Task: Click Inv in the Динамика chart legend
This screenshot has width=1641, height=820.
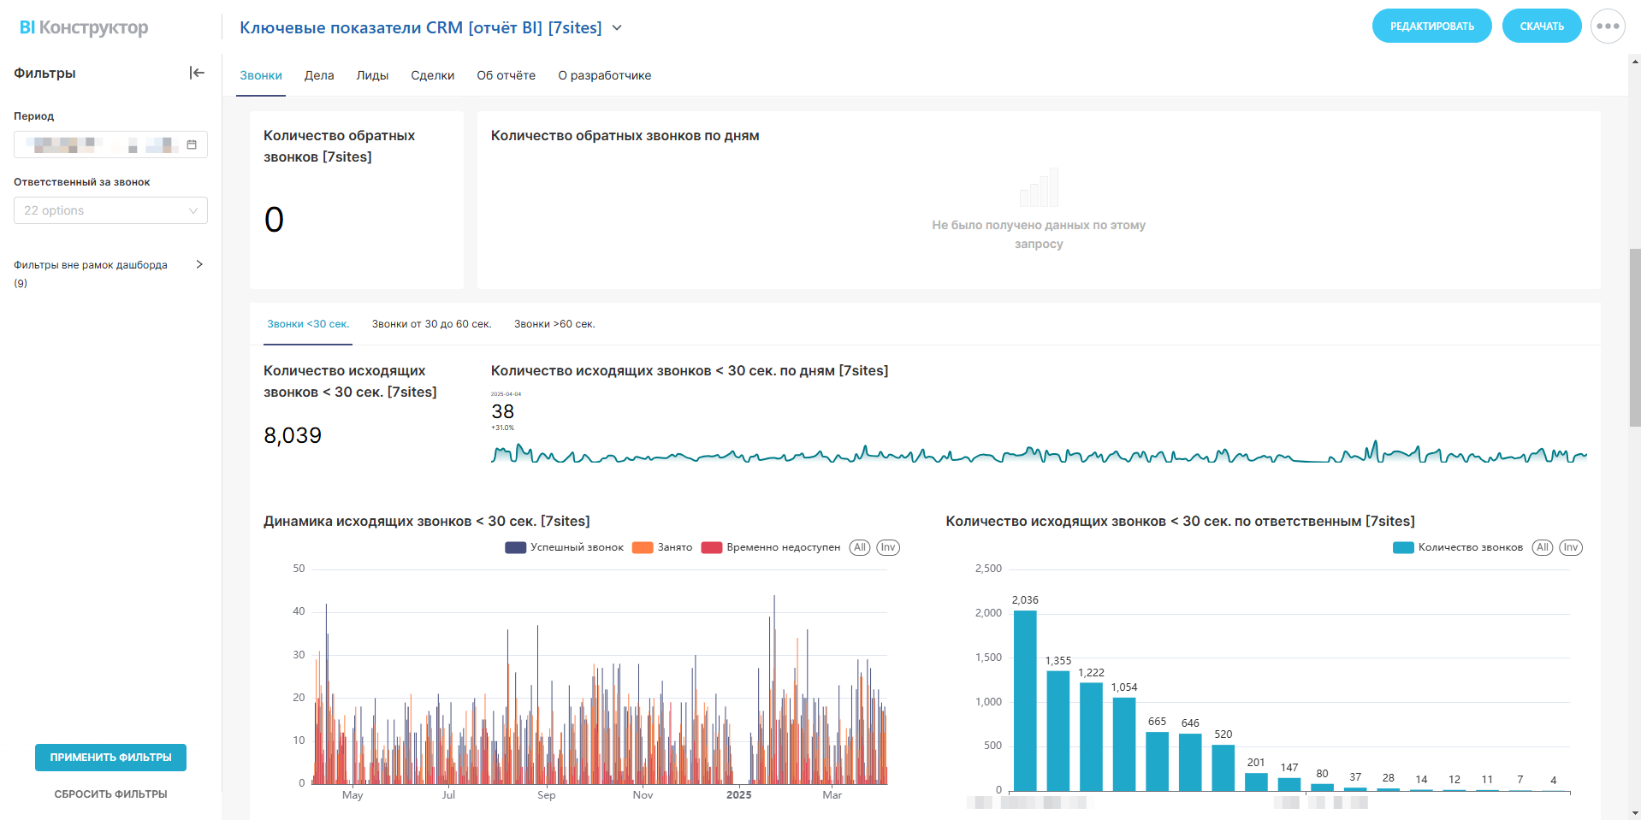Action: point(888,547)
